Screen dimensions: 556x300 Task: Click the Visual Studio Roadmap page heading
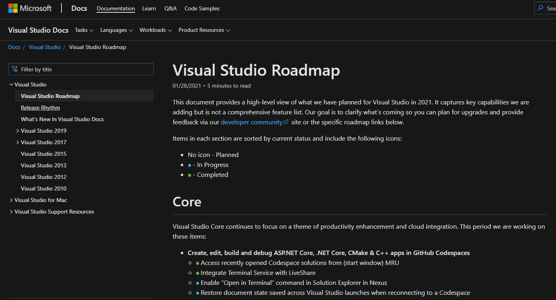pyautogui.click(x=256, y=70)
